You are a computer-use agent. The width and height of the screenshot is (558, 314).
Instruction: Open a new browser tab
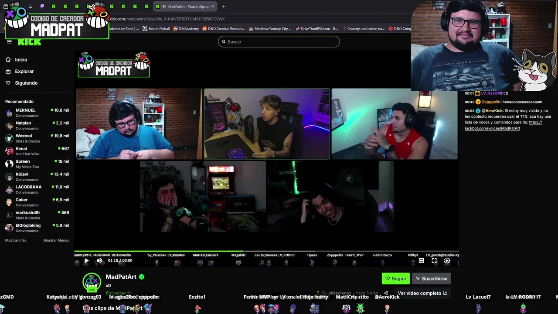[224, 7]
